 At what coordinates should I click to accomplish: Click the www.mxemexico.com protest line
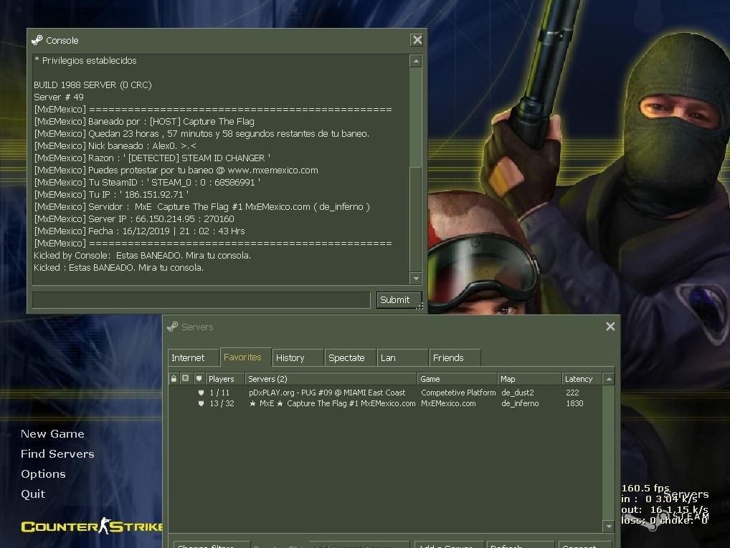tap(176, 170)
